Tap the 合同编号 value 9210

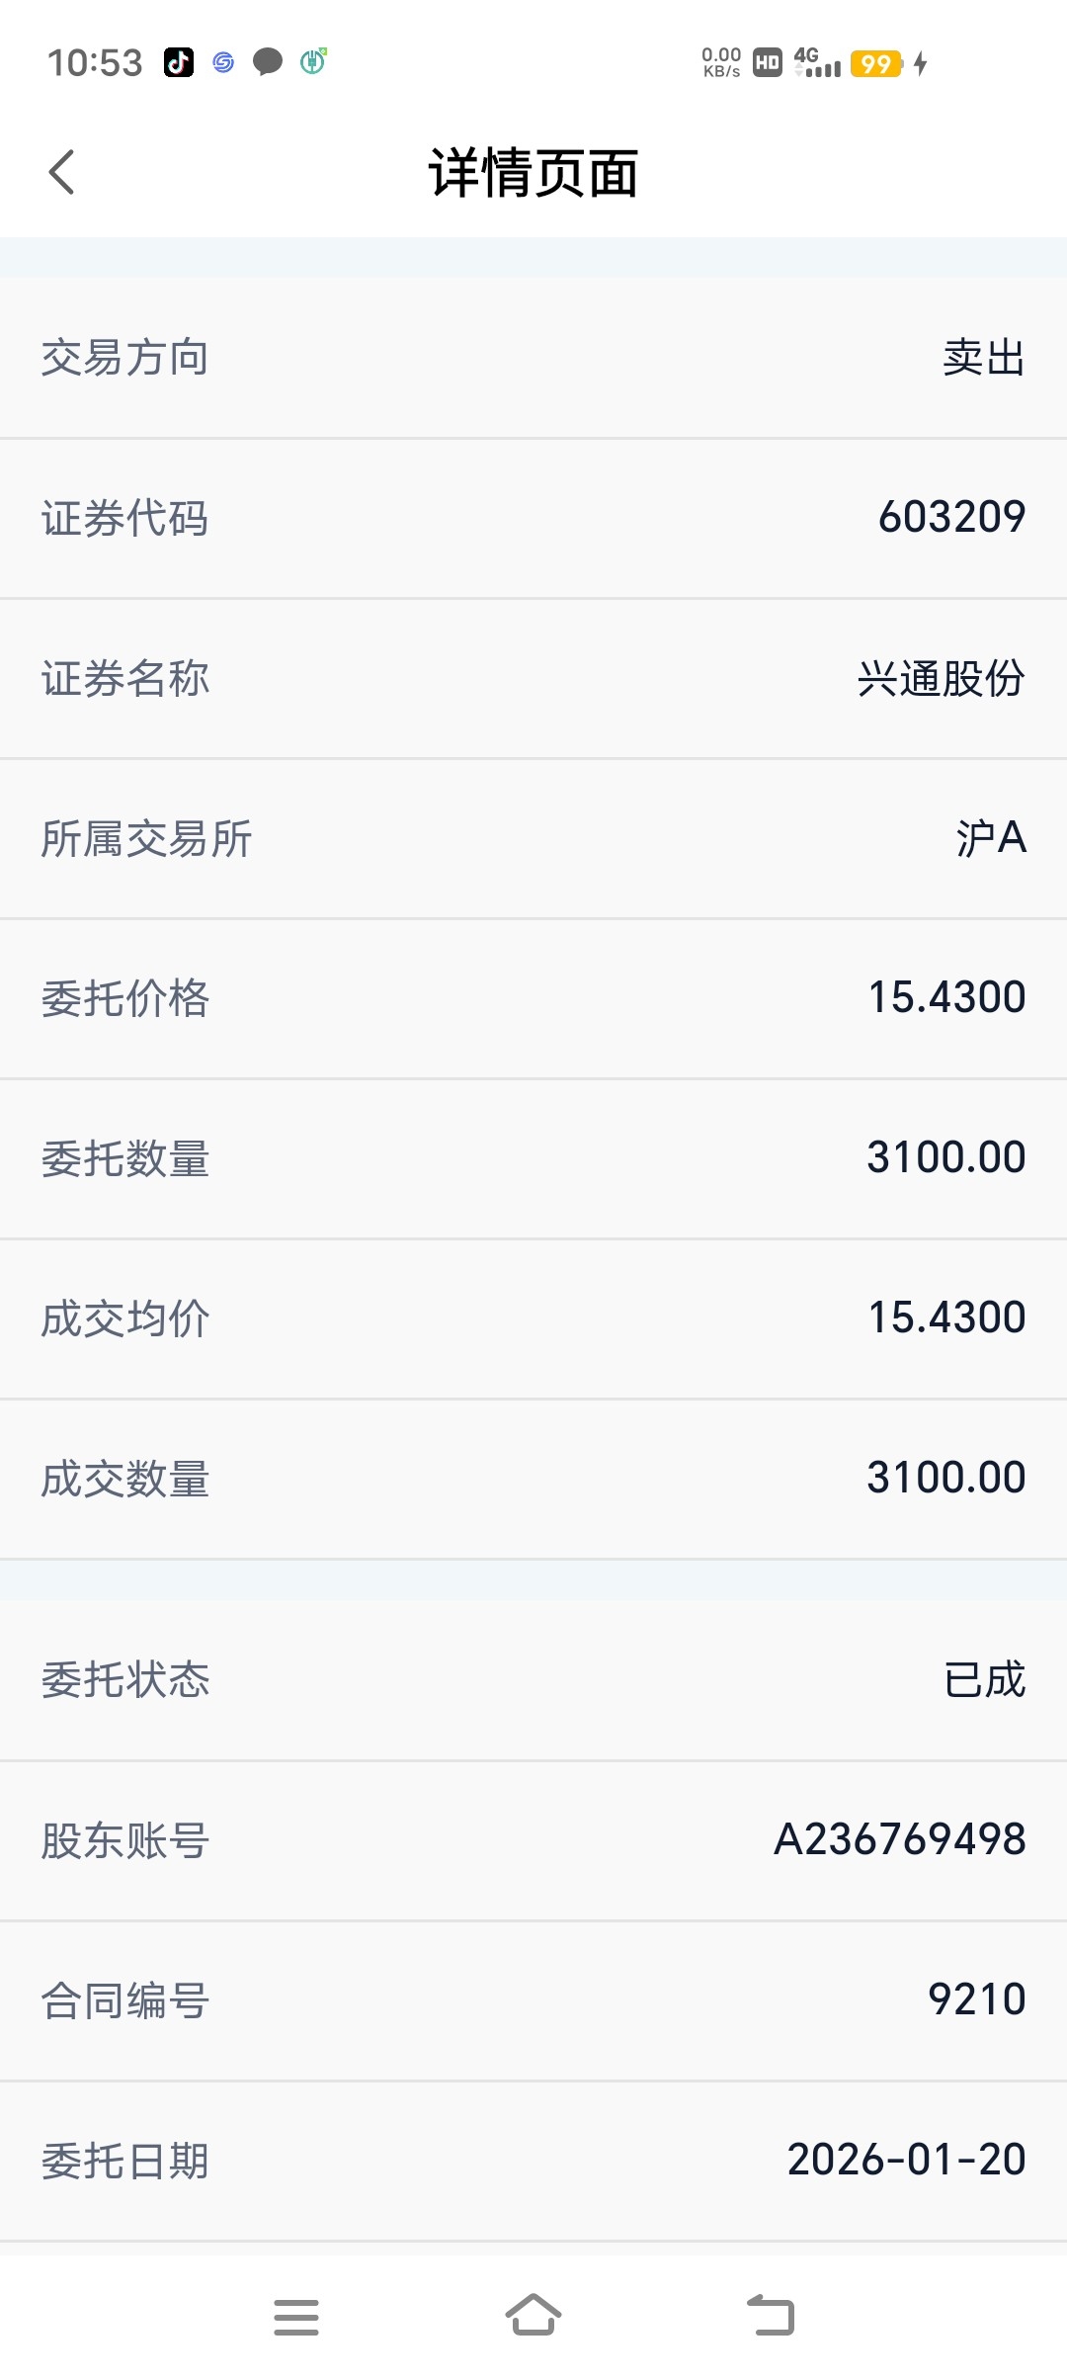point(976,1999)
